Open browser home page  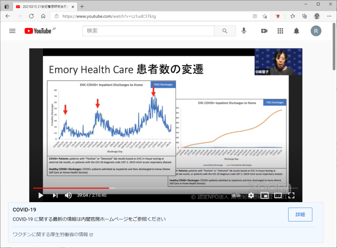coord(43,16)
